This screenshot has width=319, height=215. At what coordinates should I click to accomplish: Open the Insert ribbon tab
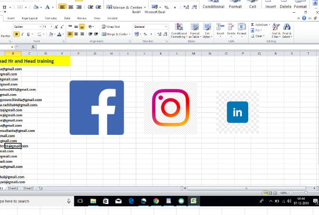point(11,19)
